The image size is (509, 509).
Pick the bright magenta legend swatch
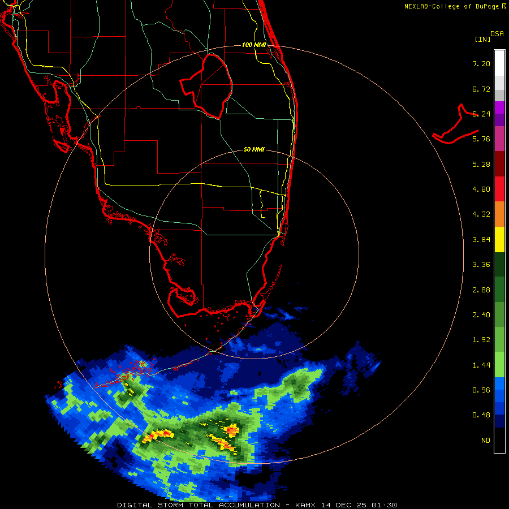click(x=499, y=107)
